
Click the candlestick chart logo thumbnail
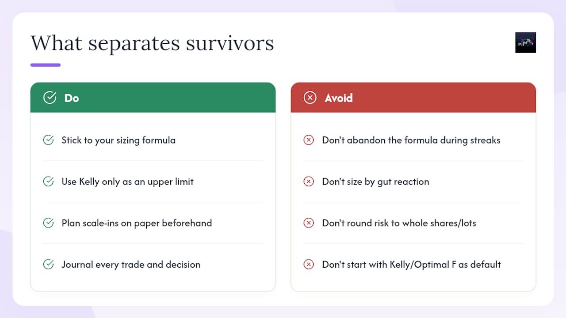[525, 42]
